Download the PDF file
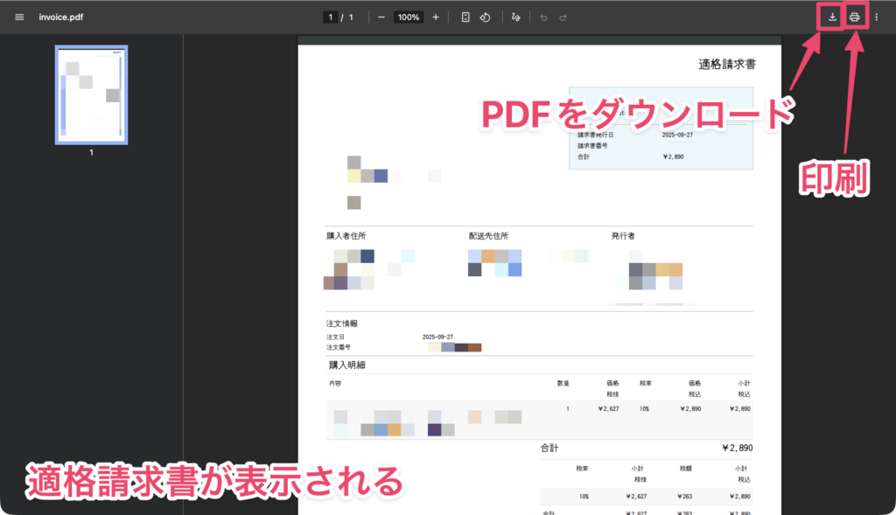Viewport: 896px width, 515px height. point(832,17)
